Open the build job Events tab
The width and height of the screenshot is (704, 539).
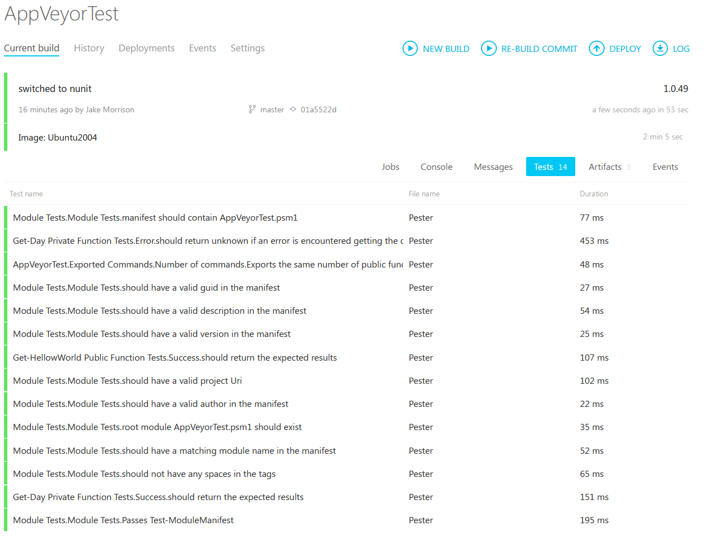(x=665, y=166)
